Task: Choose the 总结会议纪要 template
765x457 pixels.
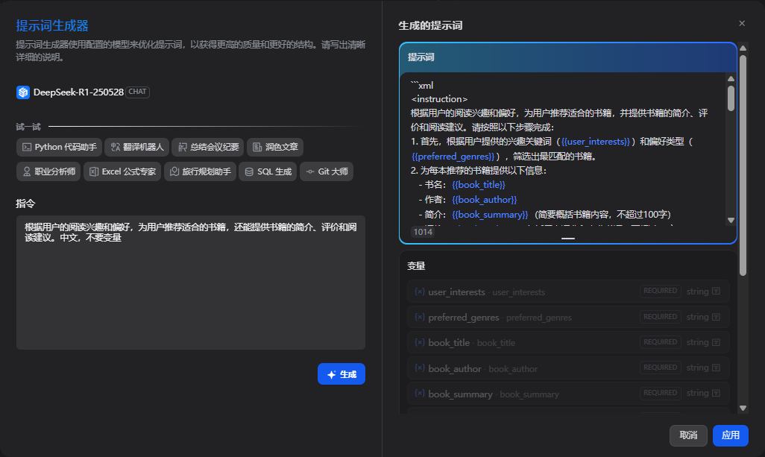Action: pos(208,147)
